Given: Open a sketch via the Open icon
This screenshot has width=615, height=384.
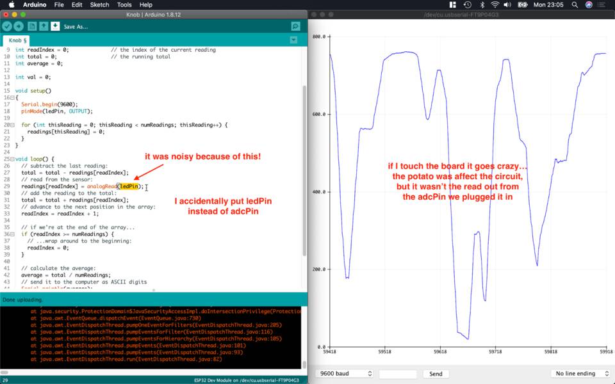Looking at the screenshot, I should pyautogui.click(x=43, y=26).
